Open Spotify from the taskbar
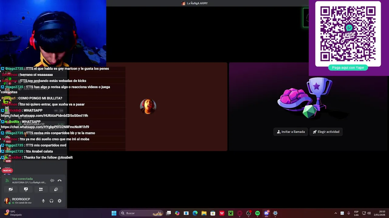 pos(257,213)
